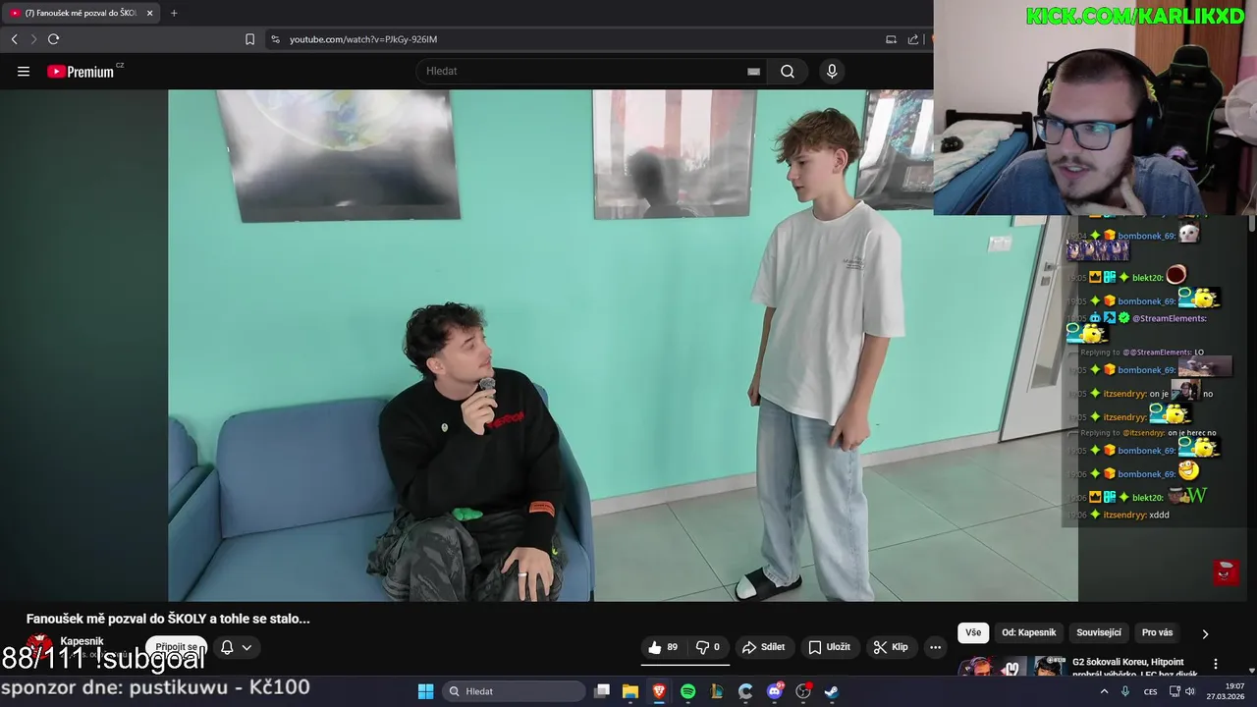The width and height of the screenshot is (1257, 707).
Task: Close the Fanoušek mě pozval tab
Action: 150,13
